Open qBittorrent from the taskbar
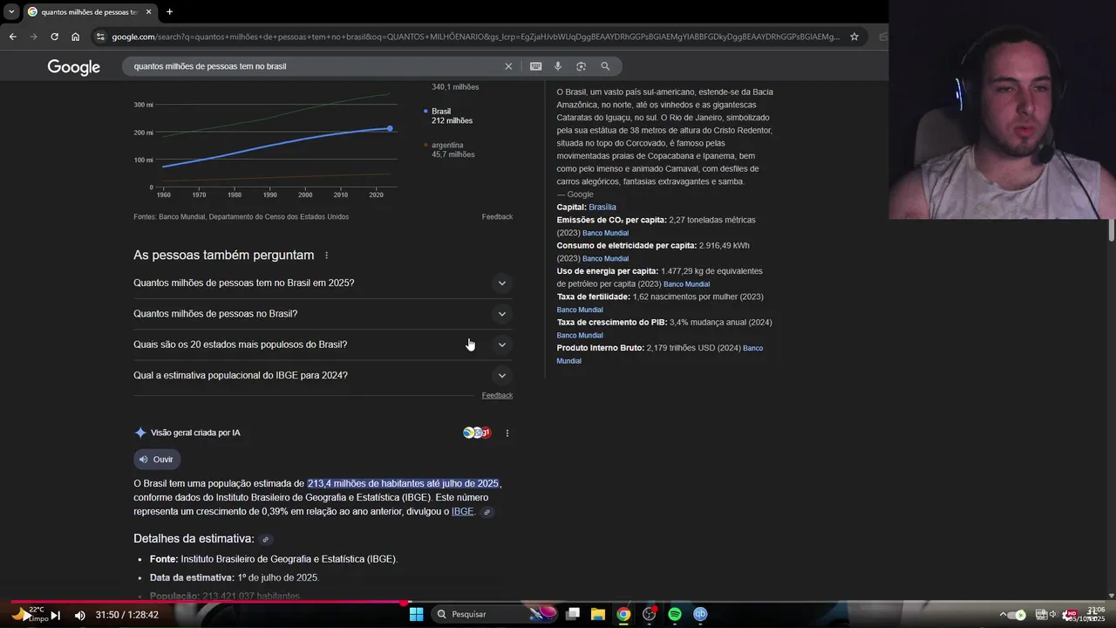Screen dimensions: 1116x628 [x=700, y=614]
